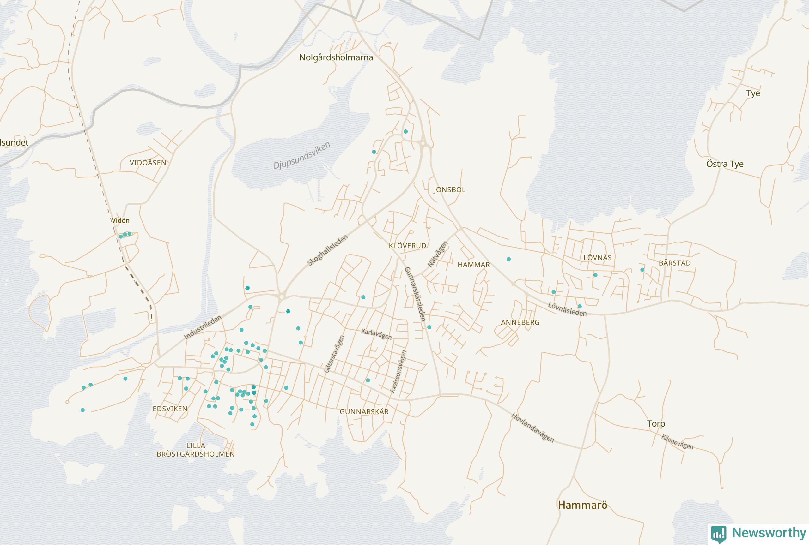Image resolution: width=809 pixels, height=545 pixels.
Task: Click the teal dot north of Kløverud near roundabout
Action: point(405,131)
